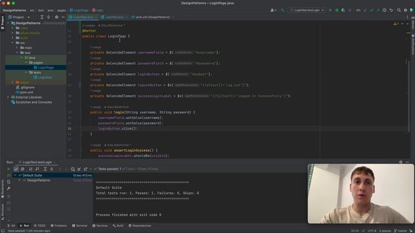415x233 pixels.
Task: Click Expand All in Project panel header
Action: pos(41,17)
